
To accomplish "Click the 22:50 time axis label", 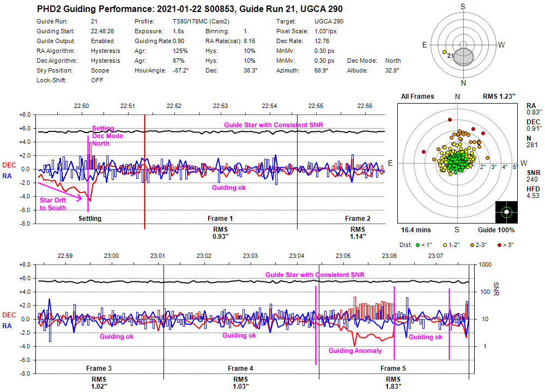I will pyautogui.click(x=81, y=106).
